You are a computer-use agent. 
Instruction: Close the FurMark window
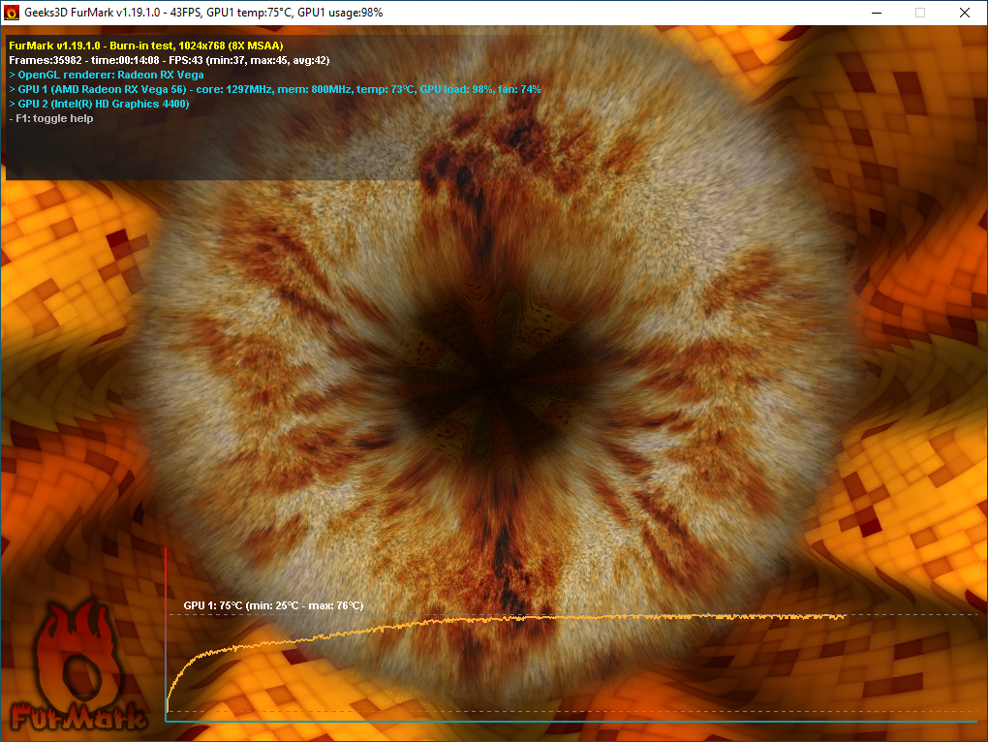point(965,13)
